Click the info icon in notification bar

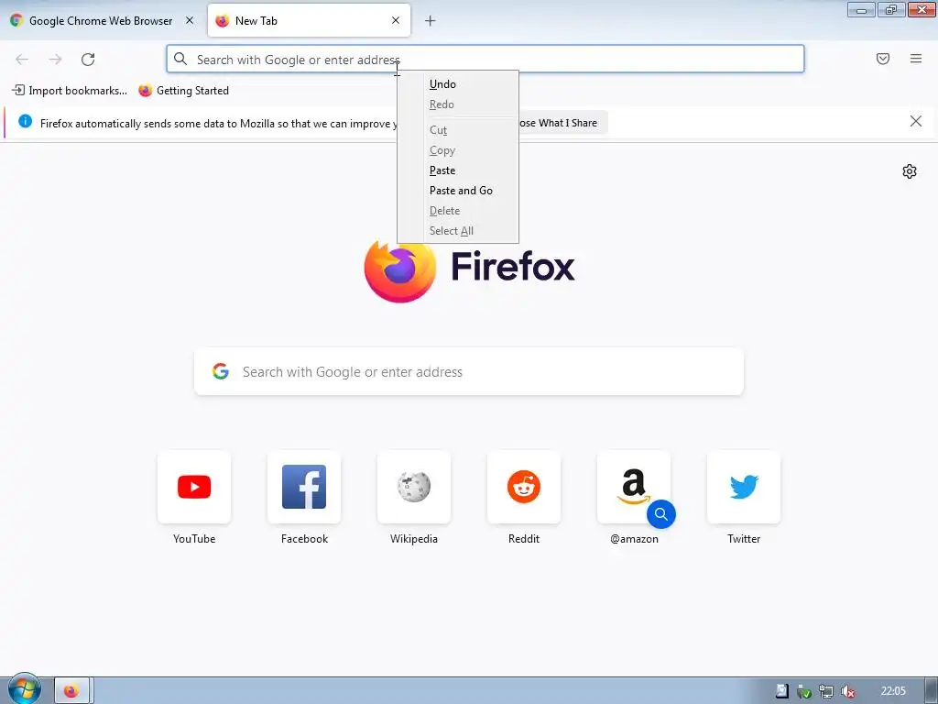(x=25, y=122)
